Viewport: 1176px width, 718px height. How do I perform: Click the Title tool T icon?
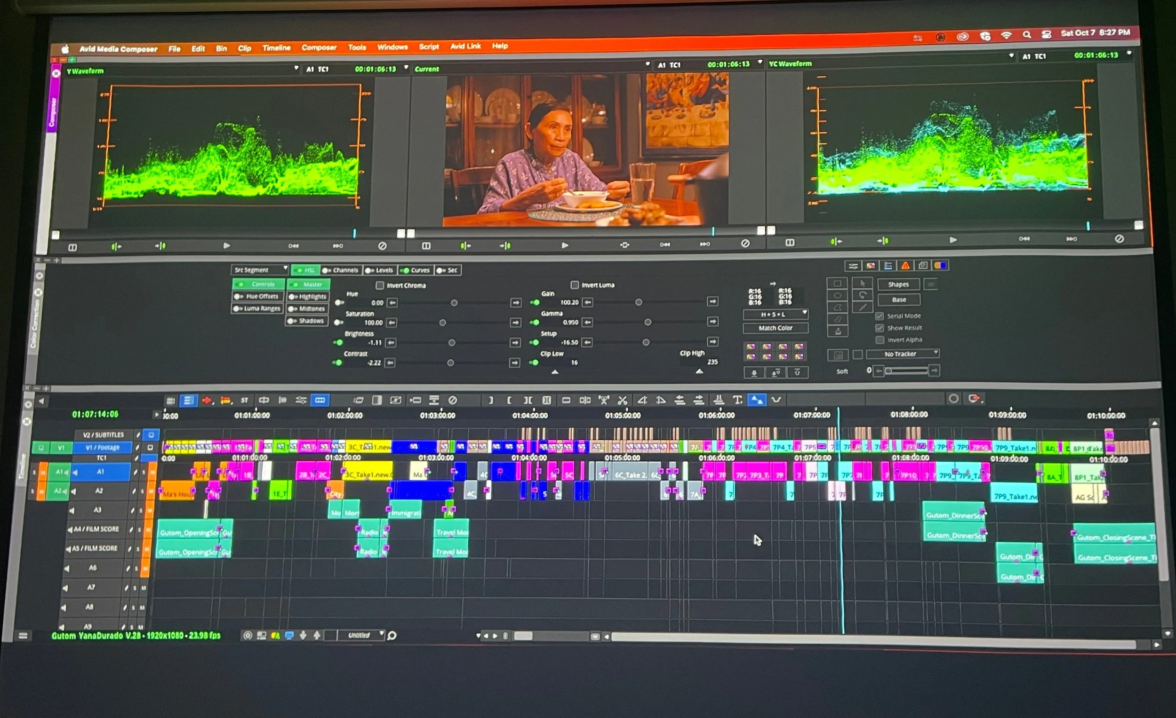tap(737, 400)
